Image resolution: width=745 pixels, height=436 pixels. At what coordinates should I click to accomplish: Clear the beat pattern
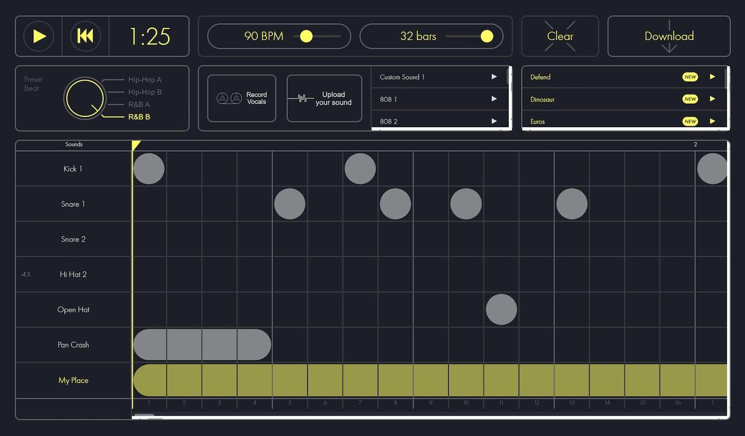click(560, 36)
